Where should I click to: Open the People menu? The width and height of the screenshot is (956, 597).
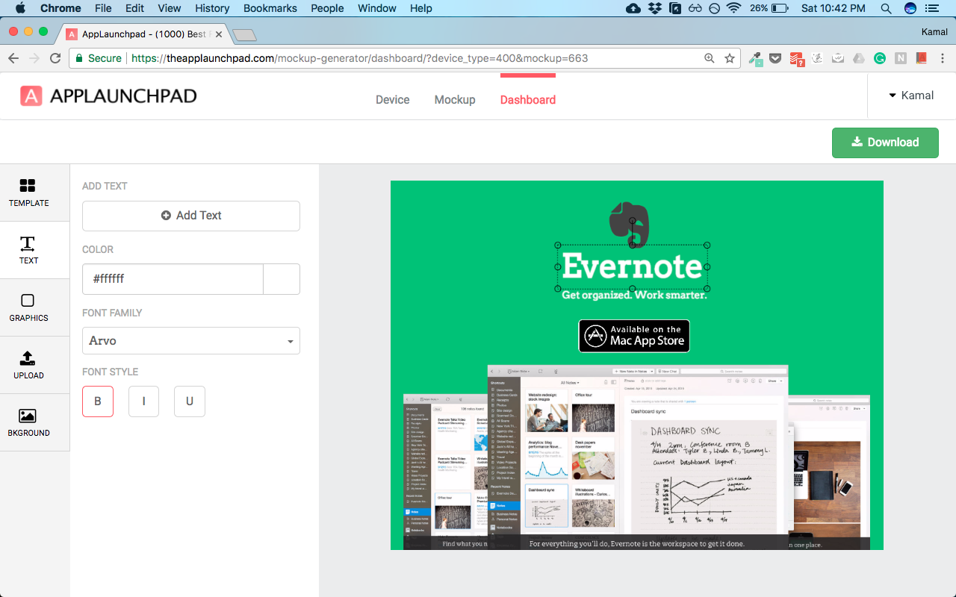pyautogui.click(x=327, y=8)
